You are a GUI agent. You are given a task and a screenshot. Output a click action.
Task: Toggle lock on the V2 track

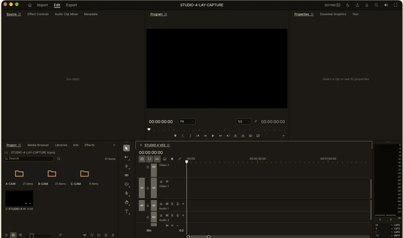[148, 167]
